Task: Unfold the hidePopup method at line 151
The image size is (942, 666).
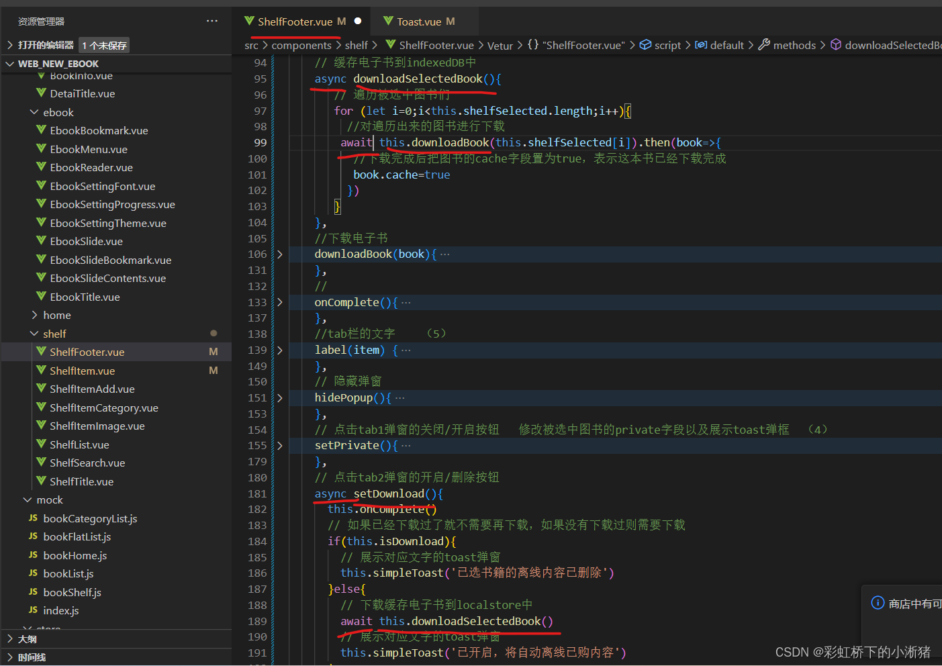Action: coord(280,397)
